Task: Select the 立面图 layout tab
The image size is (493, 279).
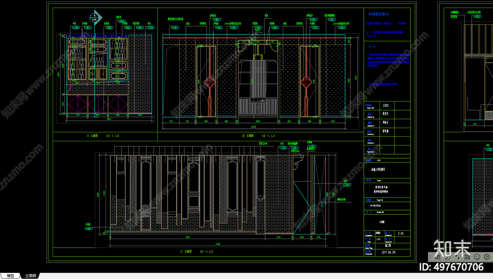Action: point(31,276)
